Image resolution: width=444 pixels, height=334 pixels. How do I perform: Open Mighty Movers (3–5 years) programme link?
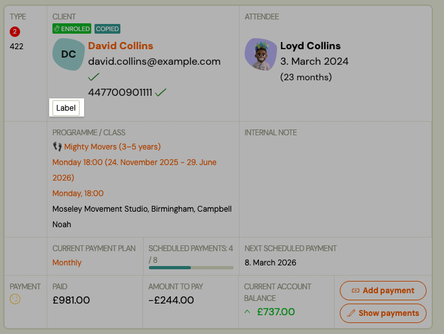click(x=113, y=146)
